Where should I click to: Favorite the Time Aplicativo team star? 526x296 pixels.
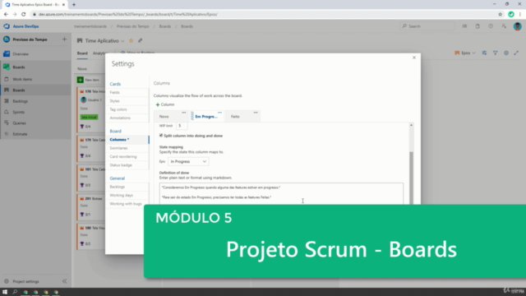tap(131, 40)
